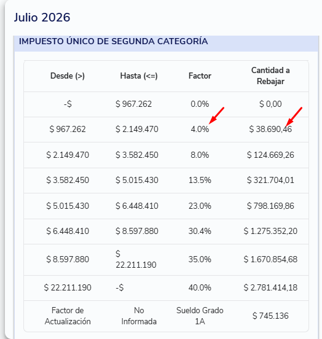
Task: Click the $ 798.169,86 amount cell
Action: click(270, 206)
